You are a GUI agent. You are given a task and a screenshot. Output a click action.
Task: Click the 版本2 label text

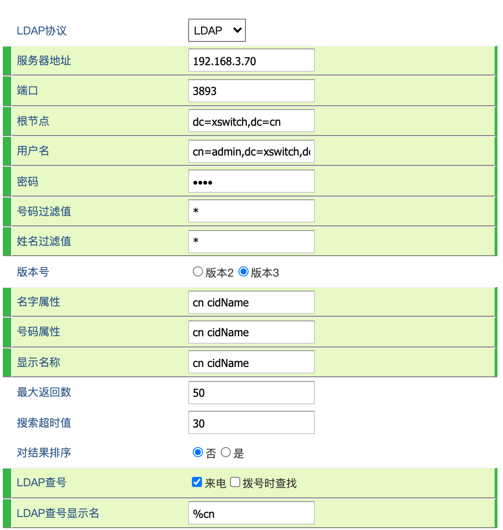coord(219,272)
